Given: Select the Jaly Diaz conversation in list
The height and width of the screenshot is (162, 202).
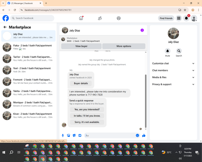Looking at the screenshot, I should pos(28,36).
